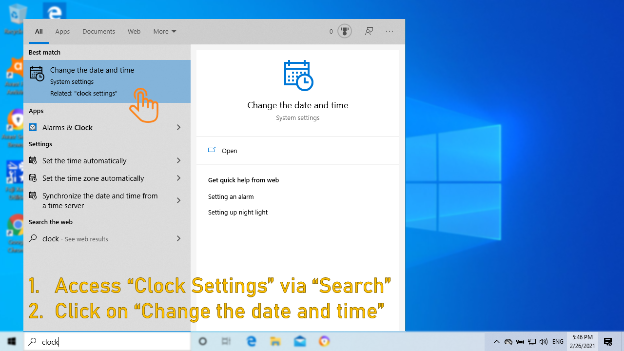Click the Cortana icon on the taskbar
Image resolution: width=624 pixels, height=351 pixels.
[x=202, y=341]
